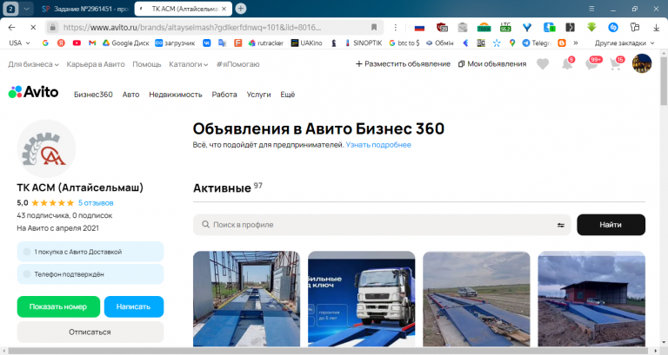The width and height of the screenshot is (668, 355).
Task: Open Мои объявления
Action: tap(492, 63)
